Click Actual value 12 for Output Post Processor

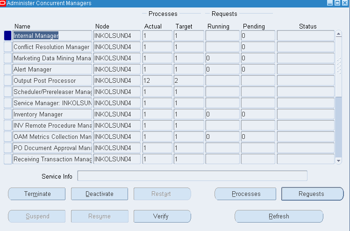157,80
